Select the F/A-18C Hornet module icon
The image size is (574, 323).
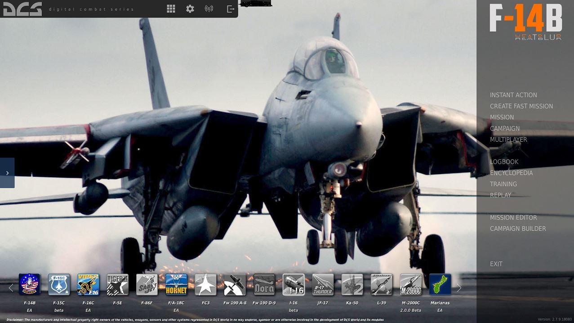click(176, 284)
